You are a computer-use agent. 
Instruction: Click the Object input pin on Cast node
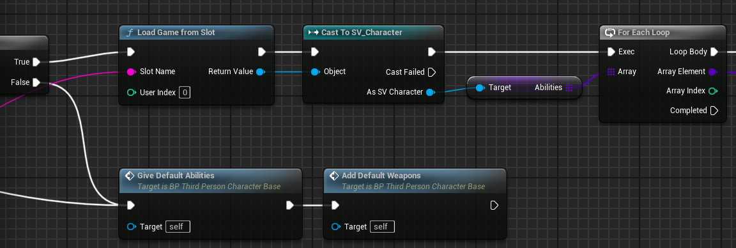point(315,72)
